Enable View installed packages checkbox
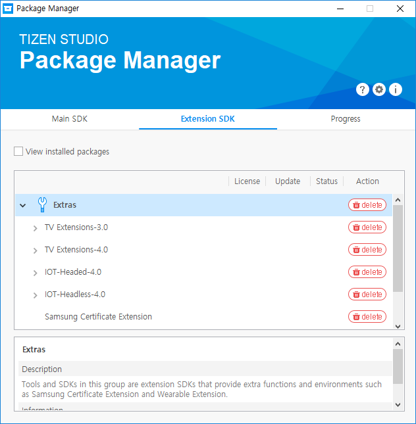The height and width of the screenshot is (424, 416). click(18, 152)
